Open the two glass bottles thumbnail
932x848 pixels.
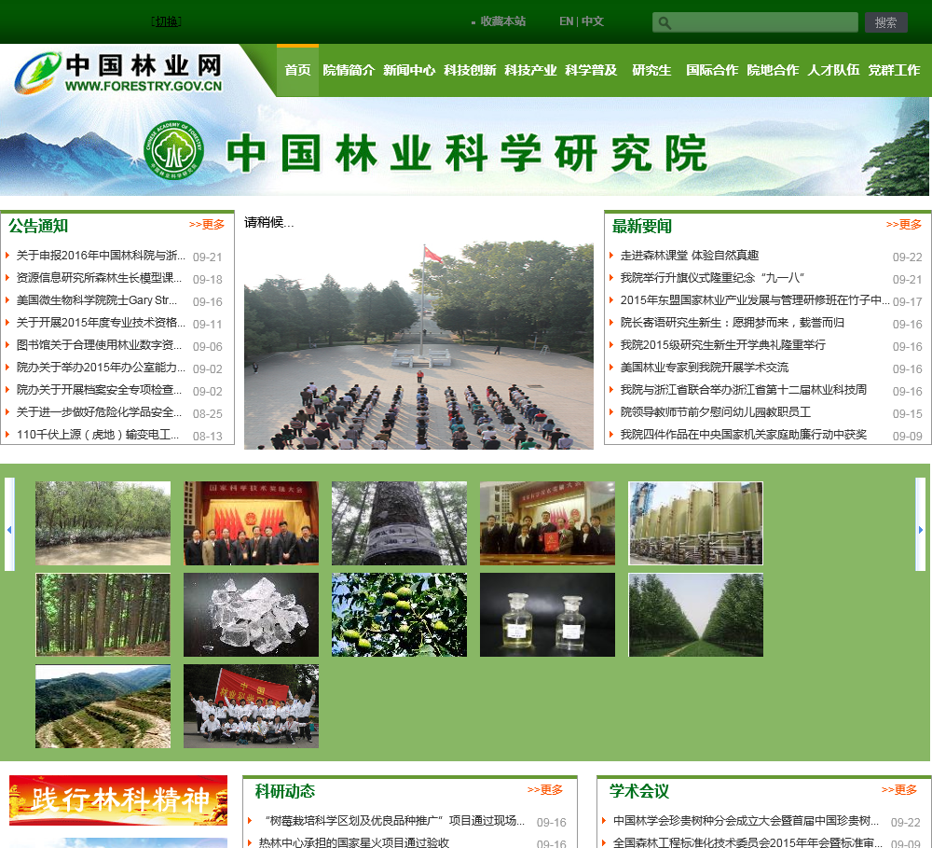coord(547,615)
